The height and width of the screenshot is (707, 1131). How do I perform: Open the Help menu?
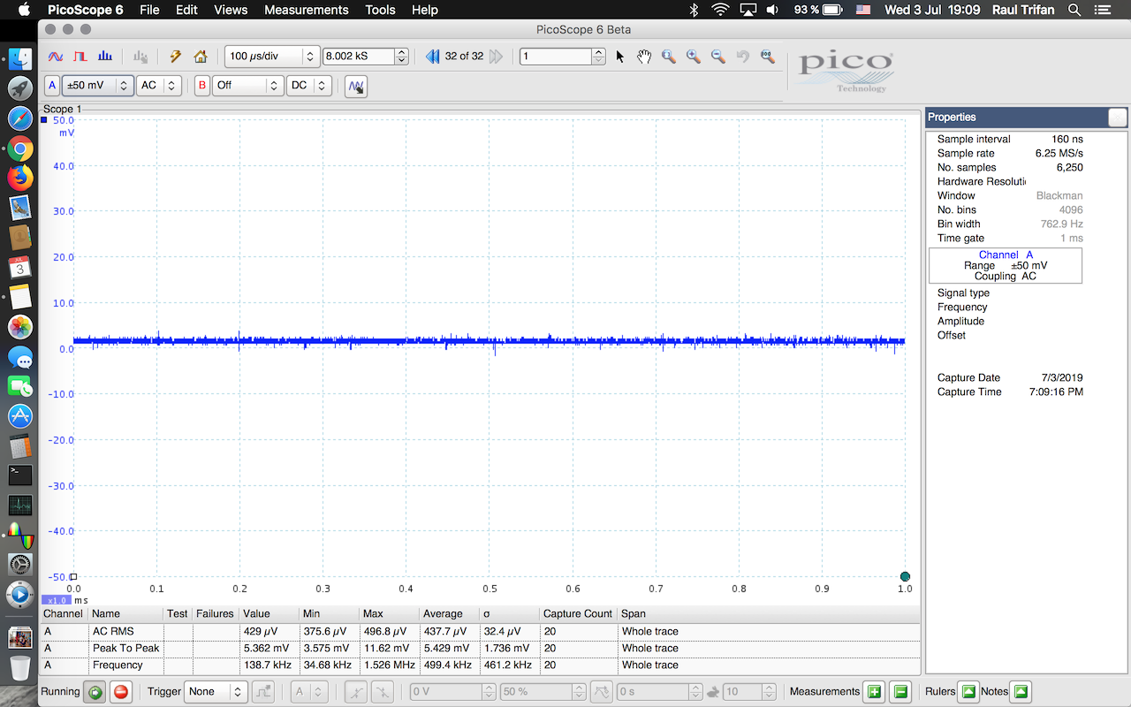point(425,10)
